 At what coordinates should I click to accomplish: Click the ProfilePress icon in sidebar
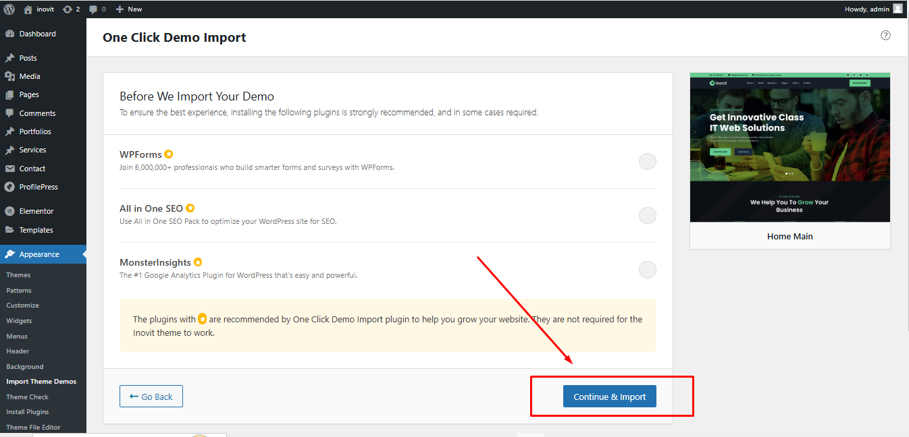9,187
